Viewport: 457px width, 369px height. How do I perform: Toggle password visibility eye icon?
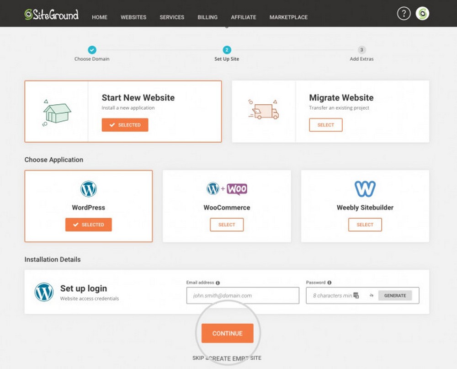(371, 295)
